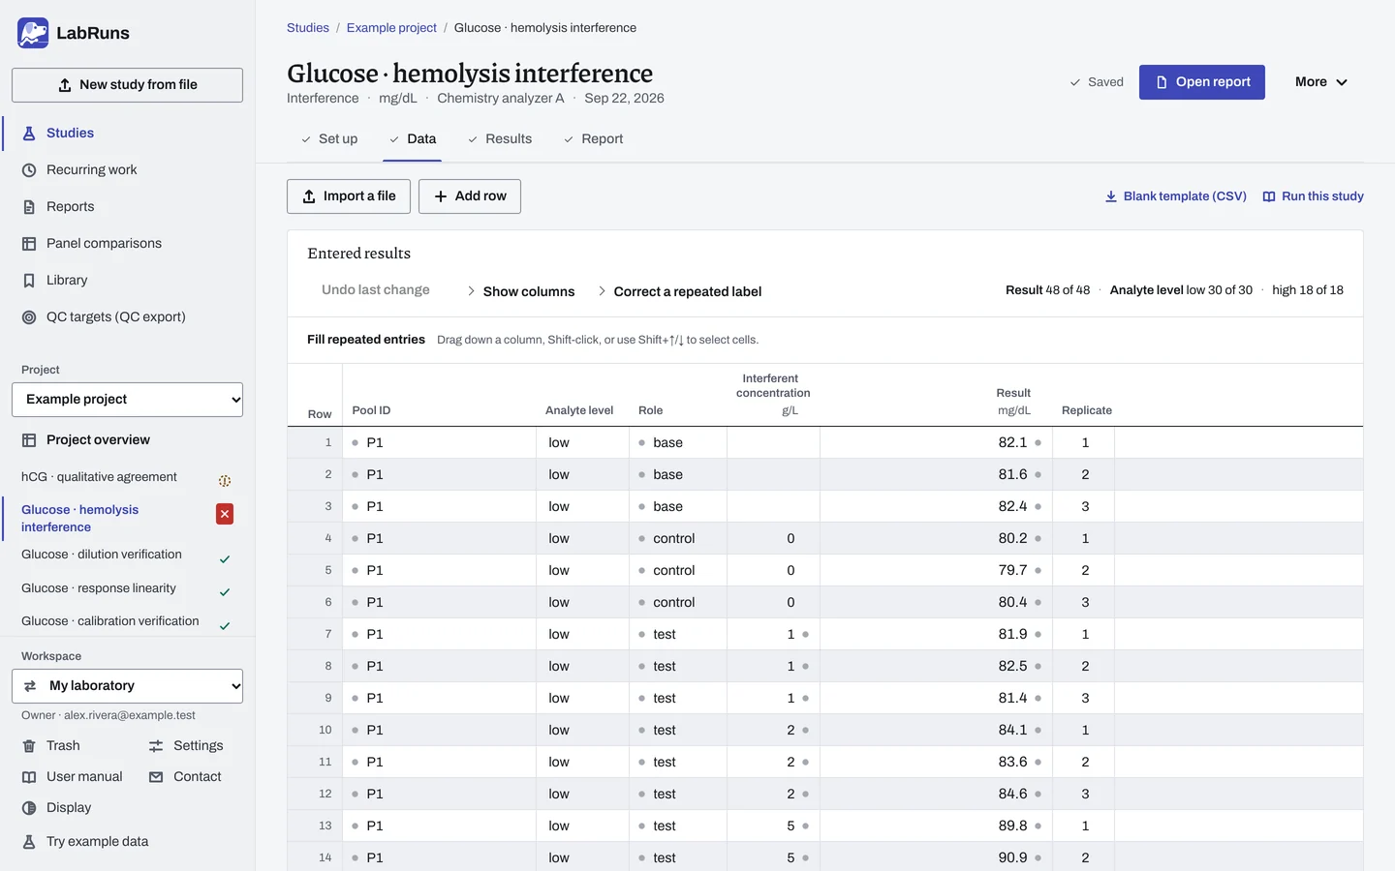Open the User manual
This screenshot has width=1395, height=871.
(x=73, y=777)
